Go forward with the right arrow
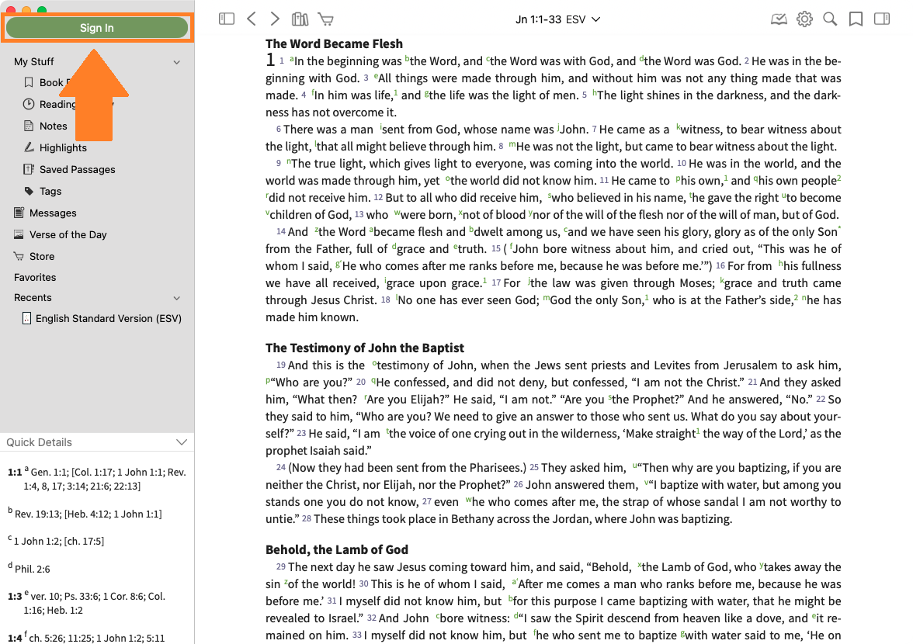Screen dimensions: 913x644 275,19
